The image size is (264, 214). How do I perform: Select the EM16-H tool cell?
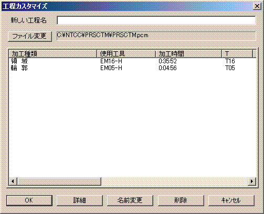(111, 61)
